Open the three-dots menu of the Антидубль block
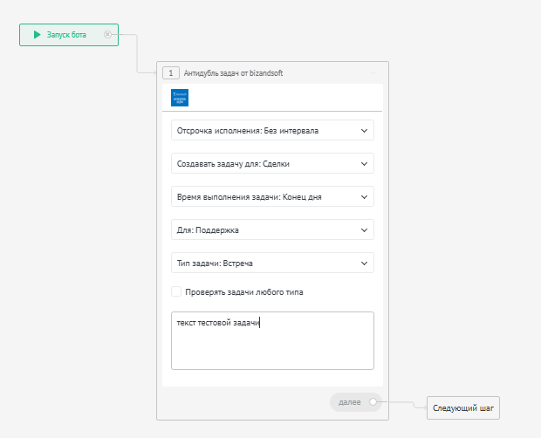Image resolution: width=541 pixels, height=438 pixels. pos(373,73)
